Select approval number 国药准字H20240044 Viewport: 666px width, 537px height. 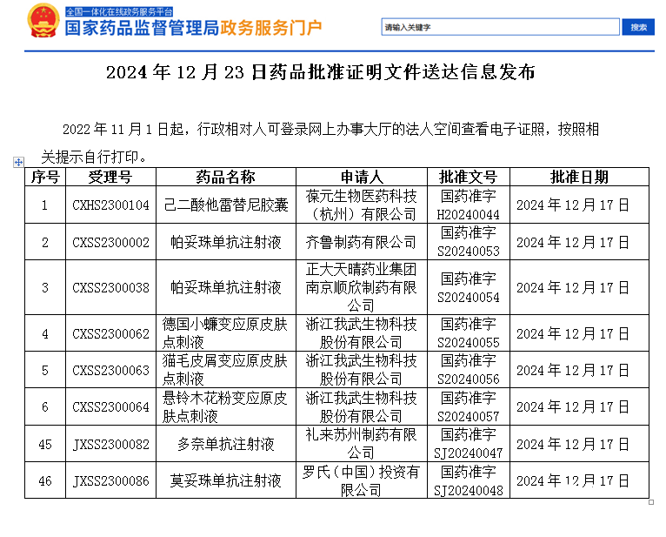pos(468,205)
